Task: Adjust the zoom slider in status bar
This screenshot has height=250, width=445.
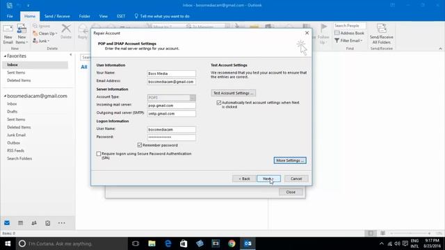Action: click(410, 233)
